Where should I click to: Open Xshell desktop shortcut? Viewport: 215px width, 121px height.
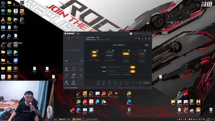coord(73,111)
